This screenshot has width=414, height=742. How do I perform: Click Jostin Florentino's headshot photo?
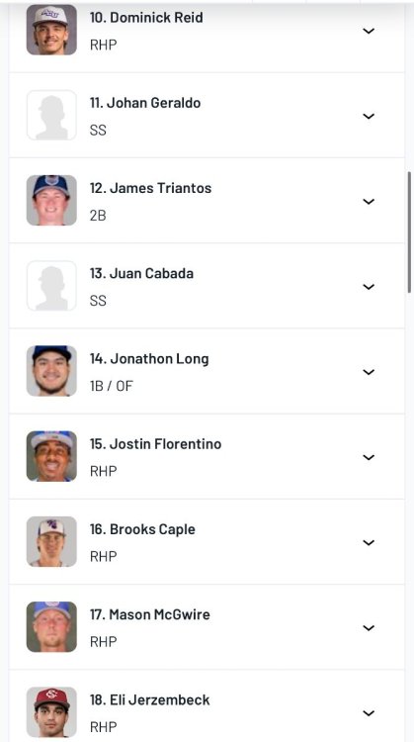pyautogui.click(x=51, y=456)
